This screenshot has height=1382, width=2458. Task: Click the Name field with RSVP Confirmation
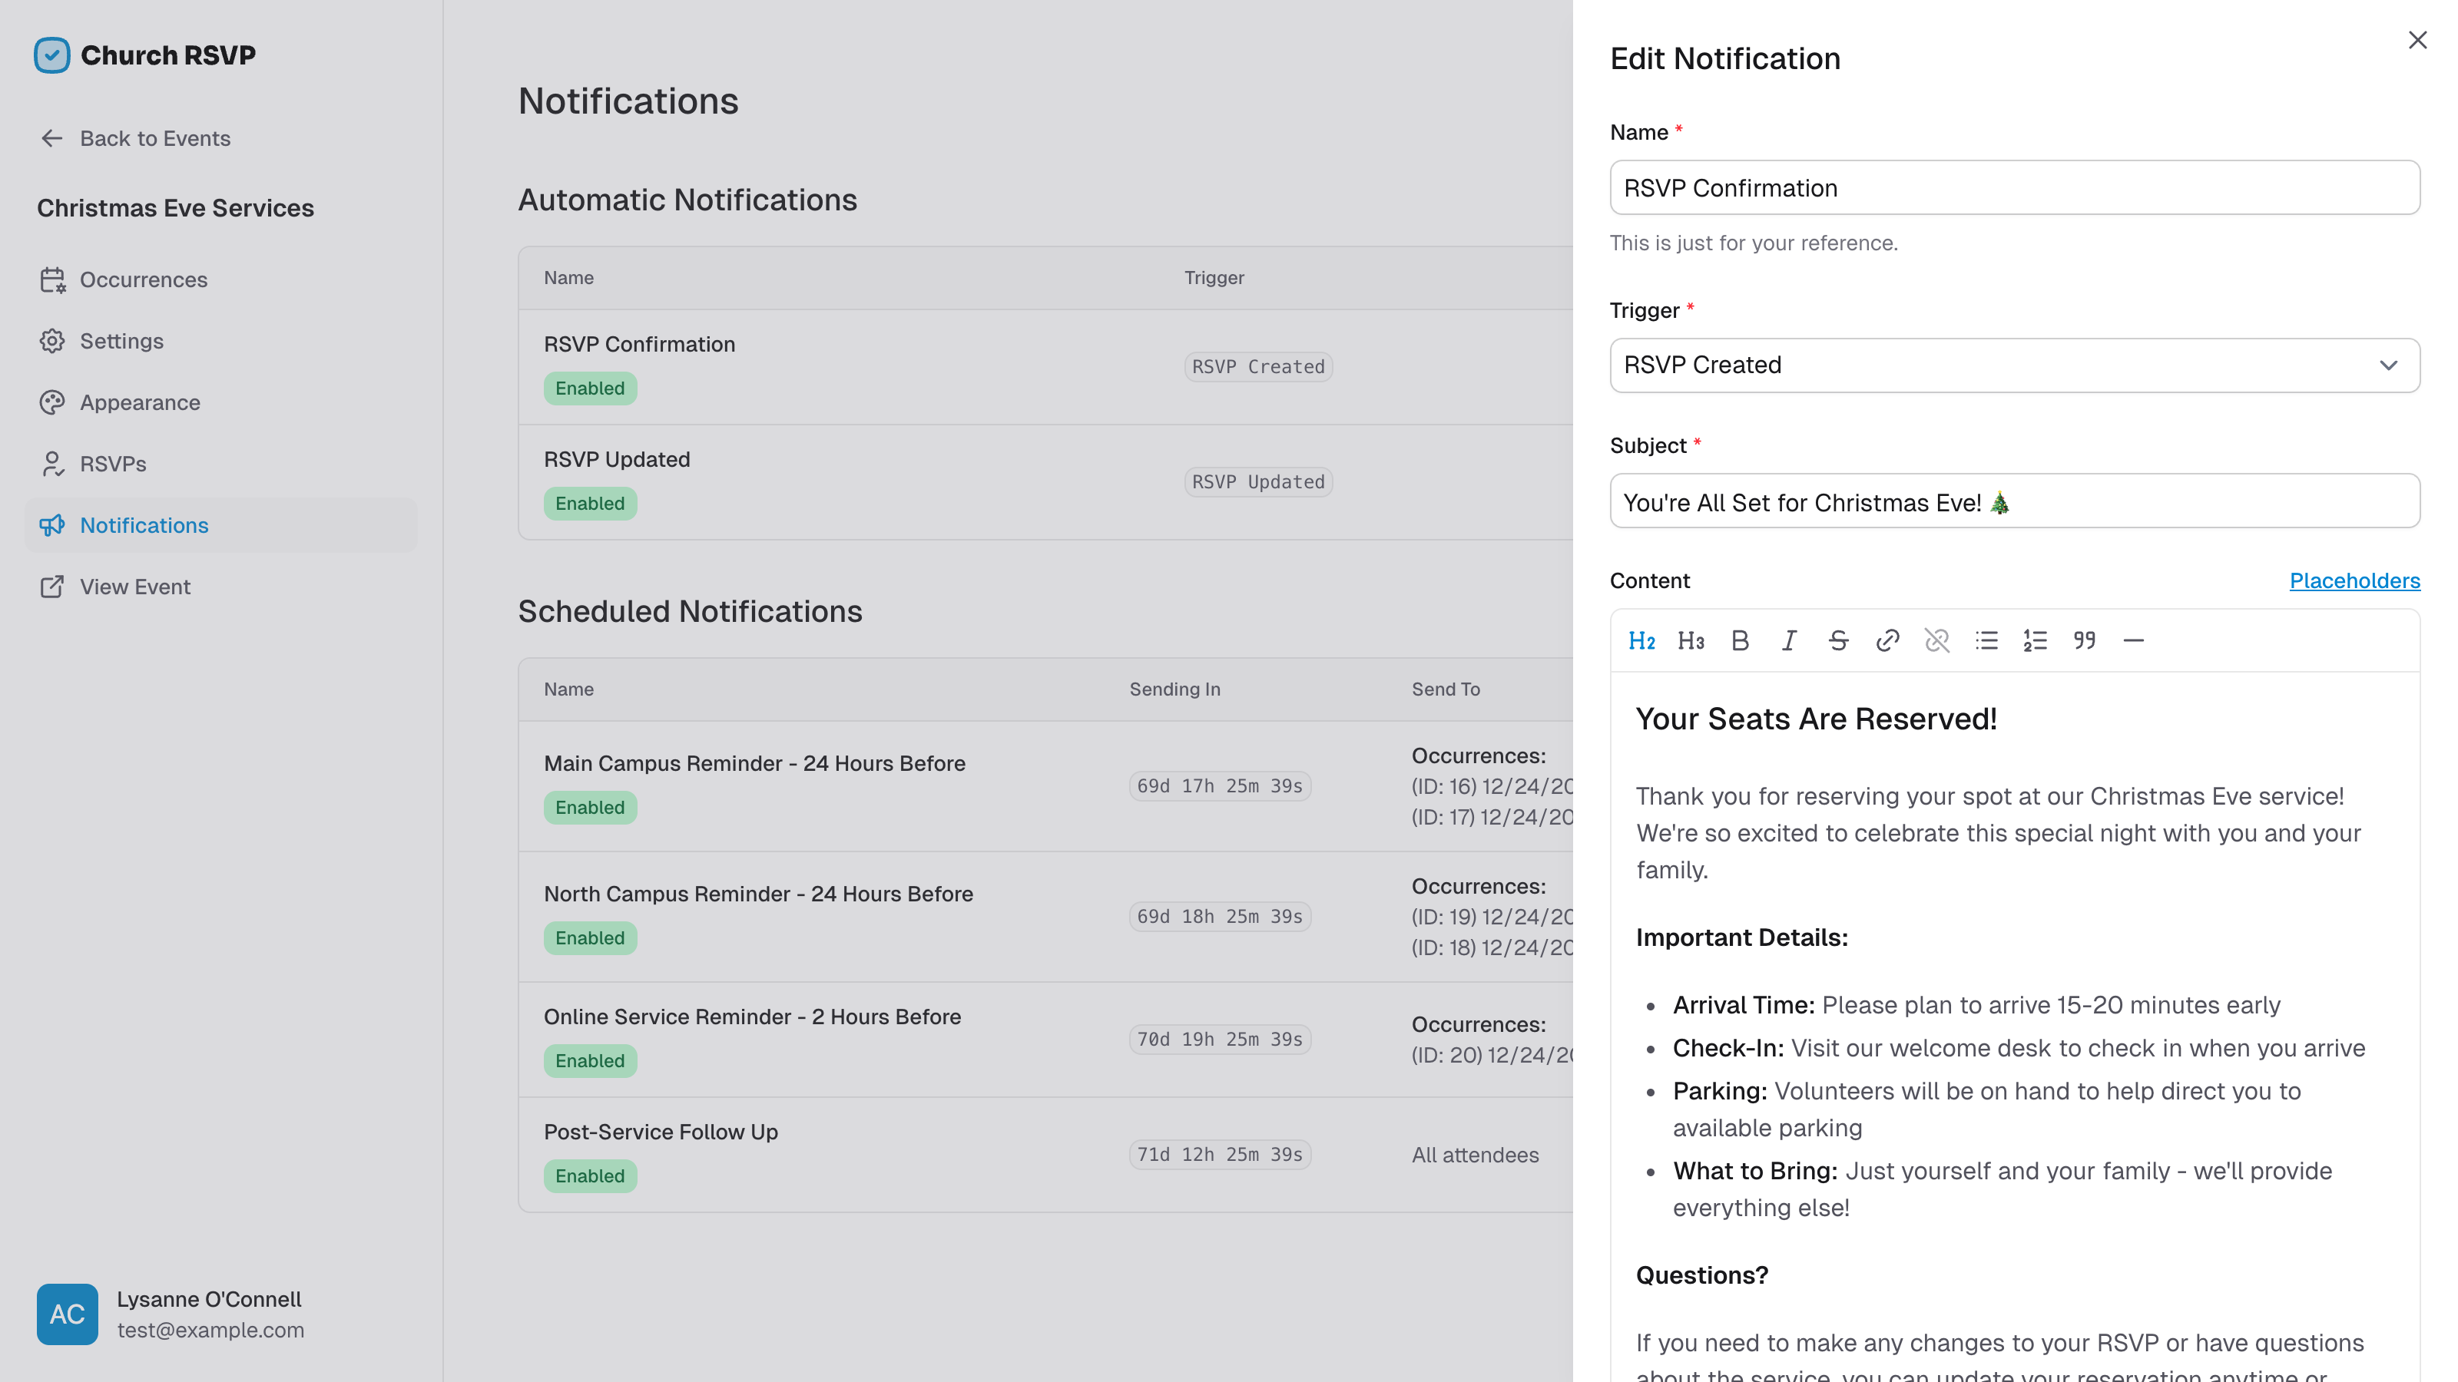click(2013, 188)
